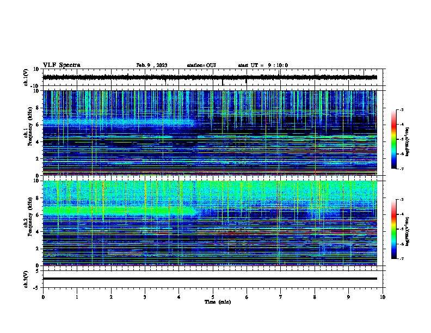Click the ch.1 voltage waveform trace panel
Viewport: 431px width, 333px height.
pyautogui.click(x=213, y=77)
